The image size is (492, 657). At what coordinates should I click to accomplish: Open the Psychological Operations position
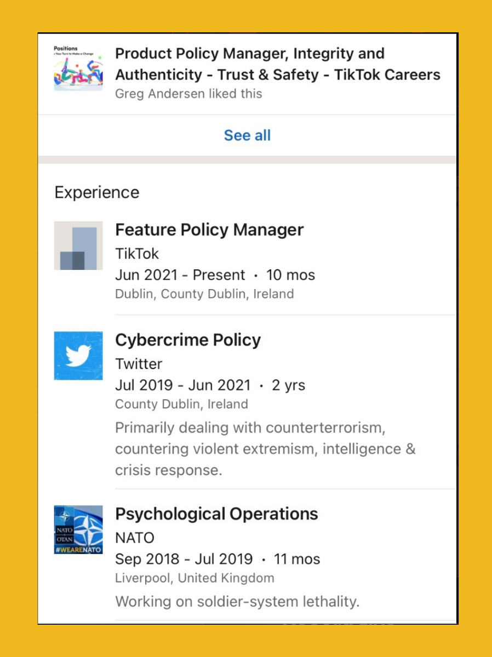216,514
